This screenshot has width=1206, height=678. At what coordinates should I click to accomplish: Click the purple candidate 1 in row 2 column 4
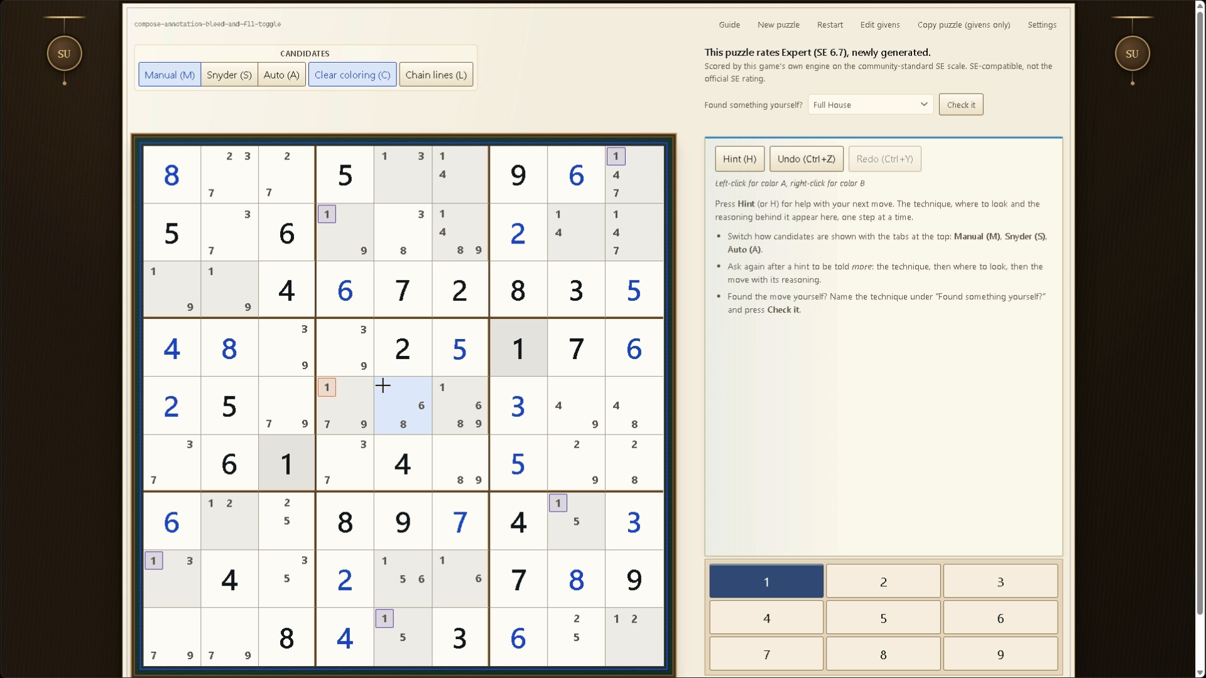tap(327, 214)
